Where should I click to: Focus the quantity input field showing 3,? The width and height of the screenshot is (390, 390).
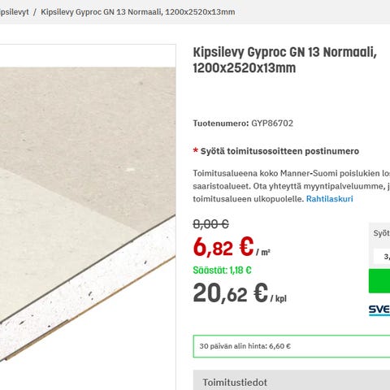pyautogui.click(x=382, y=256)
